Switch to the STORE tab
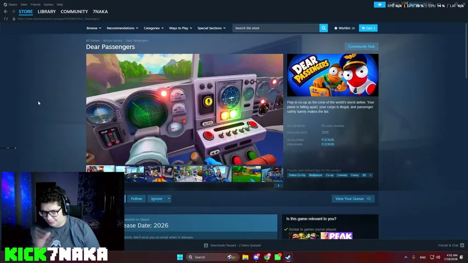Viewport: 468px width, 263px height. (26, 12)
